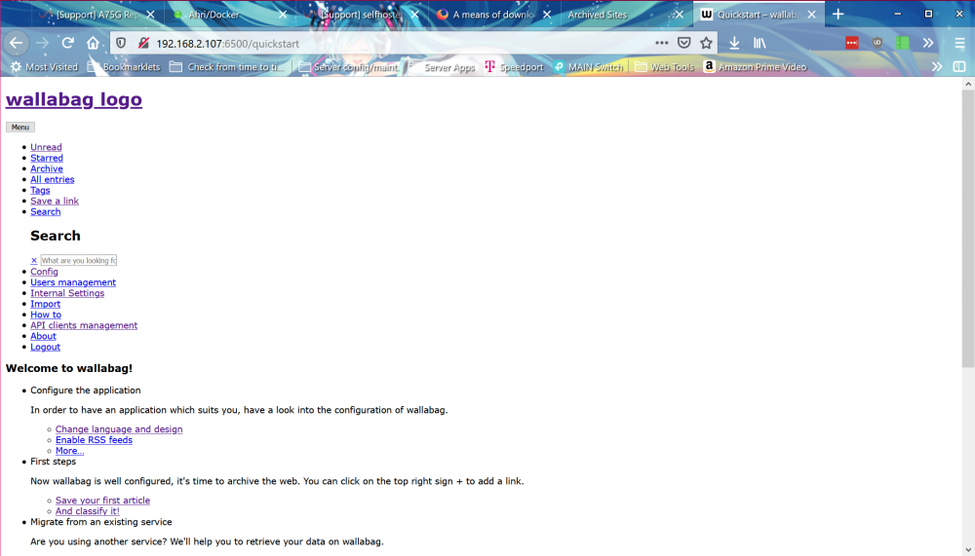Show more bookmarks with the bookmarks-bar chevron
This screenshot has width=975, height=556.
point(937,66)
